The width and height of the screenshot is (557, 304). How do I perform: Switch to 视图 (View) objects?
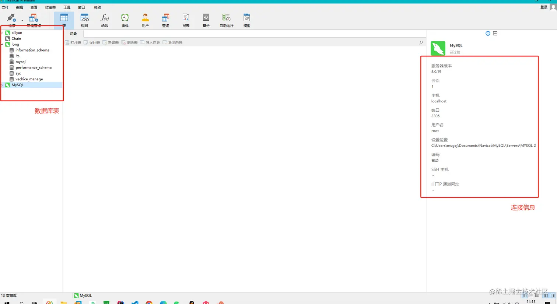(84, 20)
